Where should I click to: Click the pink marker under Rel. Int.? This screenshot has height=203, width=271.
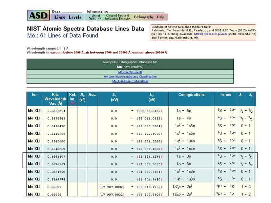click(x=72, y=104)
